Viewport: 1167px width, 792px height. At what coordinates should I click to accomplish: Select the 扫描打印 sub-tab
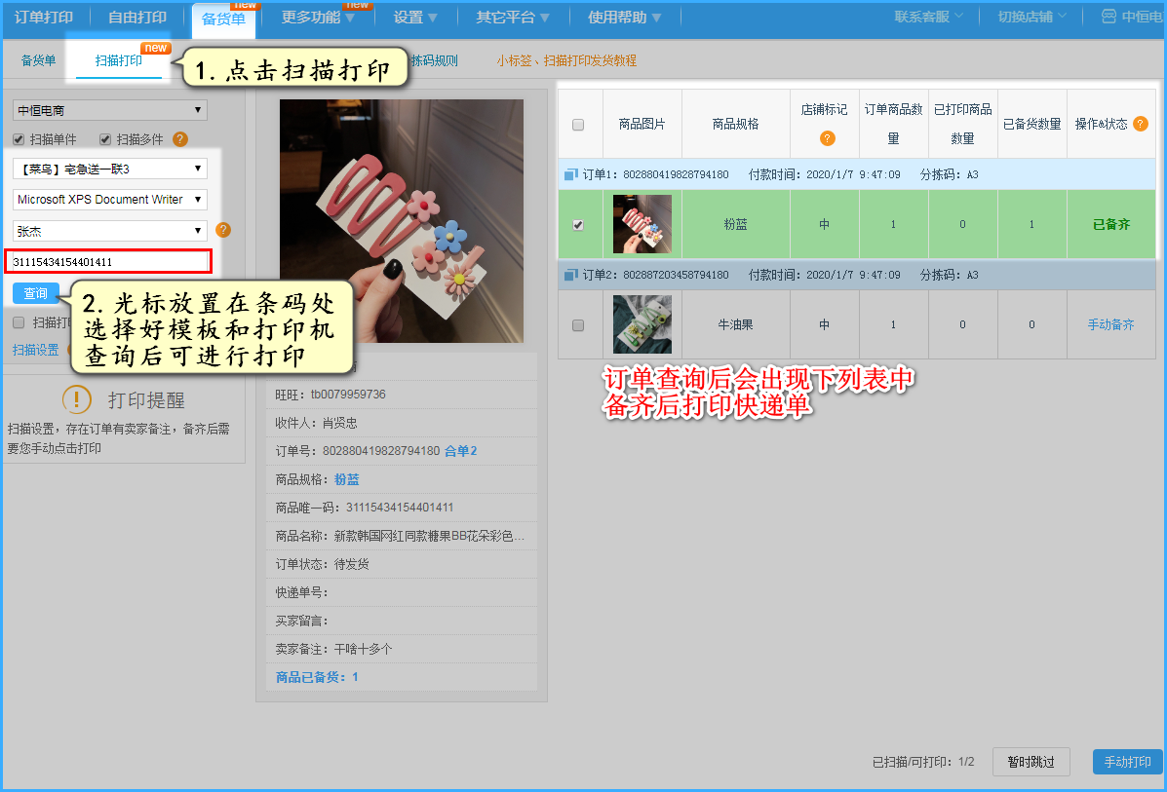coord(118,60)
